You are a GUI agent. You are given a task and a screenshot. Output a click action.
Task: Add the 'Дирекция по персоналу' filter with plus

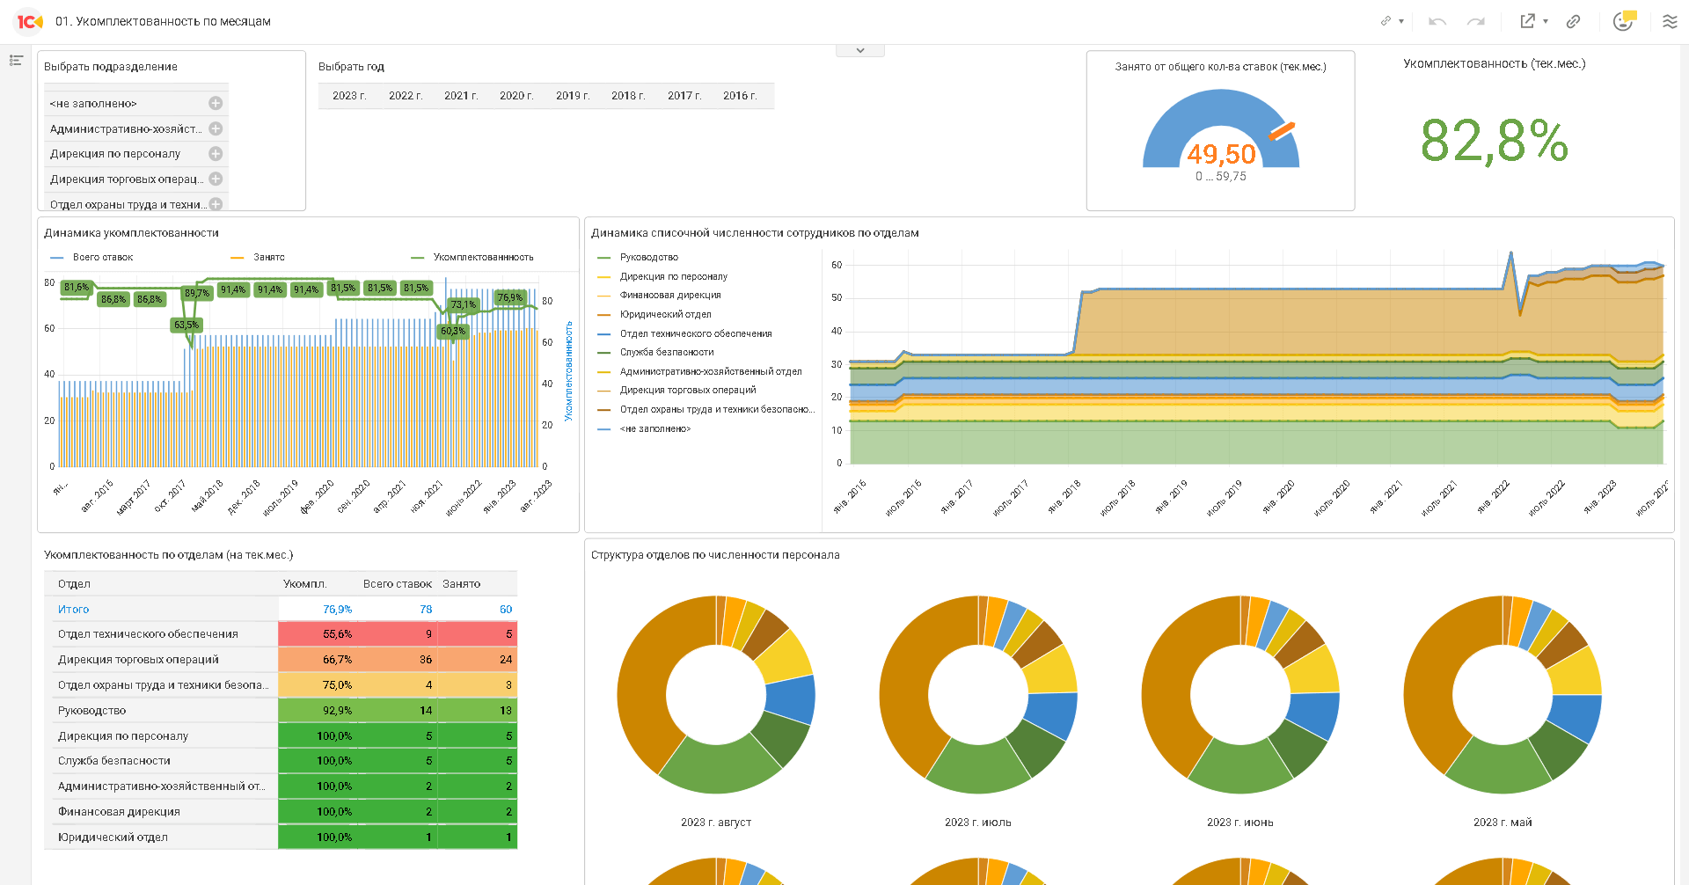[x=216, y=153]
